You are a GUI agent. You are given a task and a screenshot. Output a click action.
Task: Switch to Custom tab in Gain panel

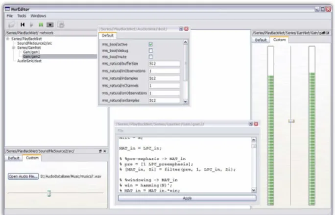(280, 40)
